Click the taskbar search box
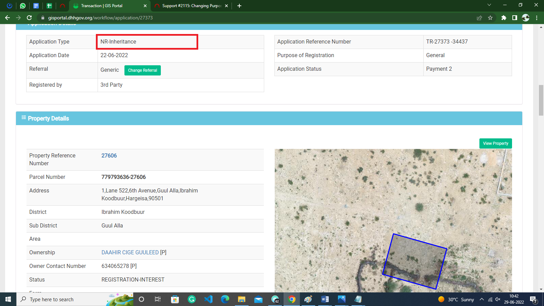This screenshot has width=544, height=306. 75,299
